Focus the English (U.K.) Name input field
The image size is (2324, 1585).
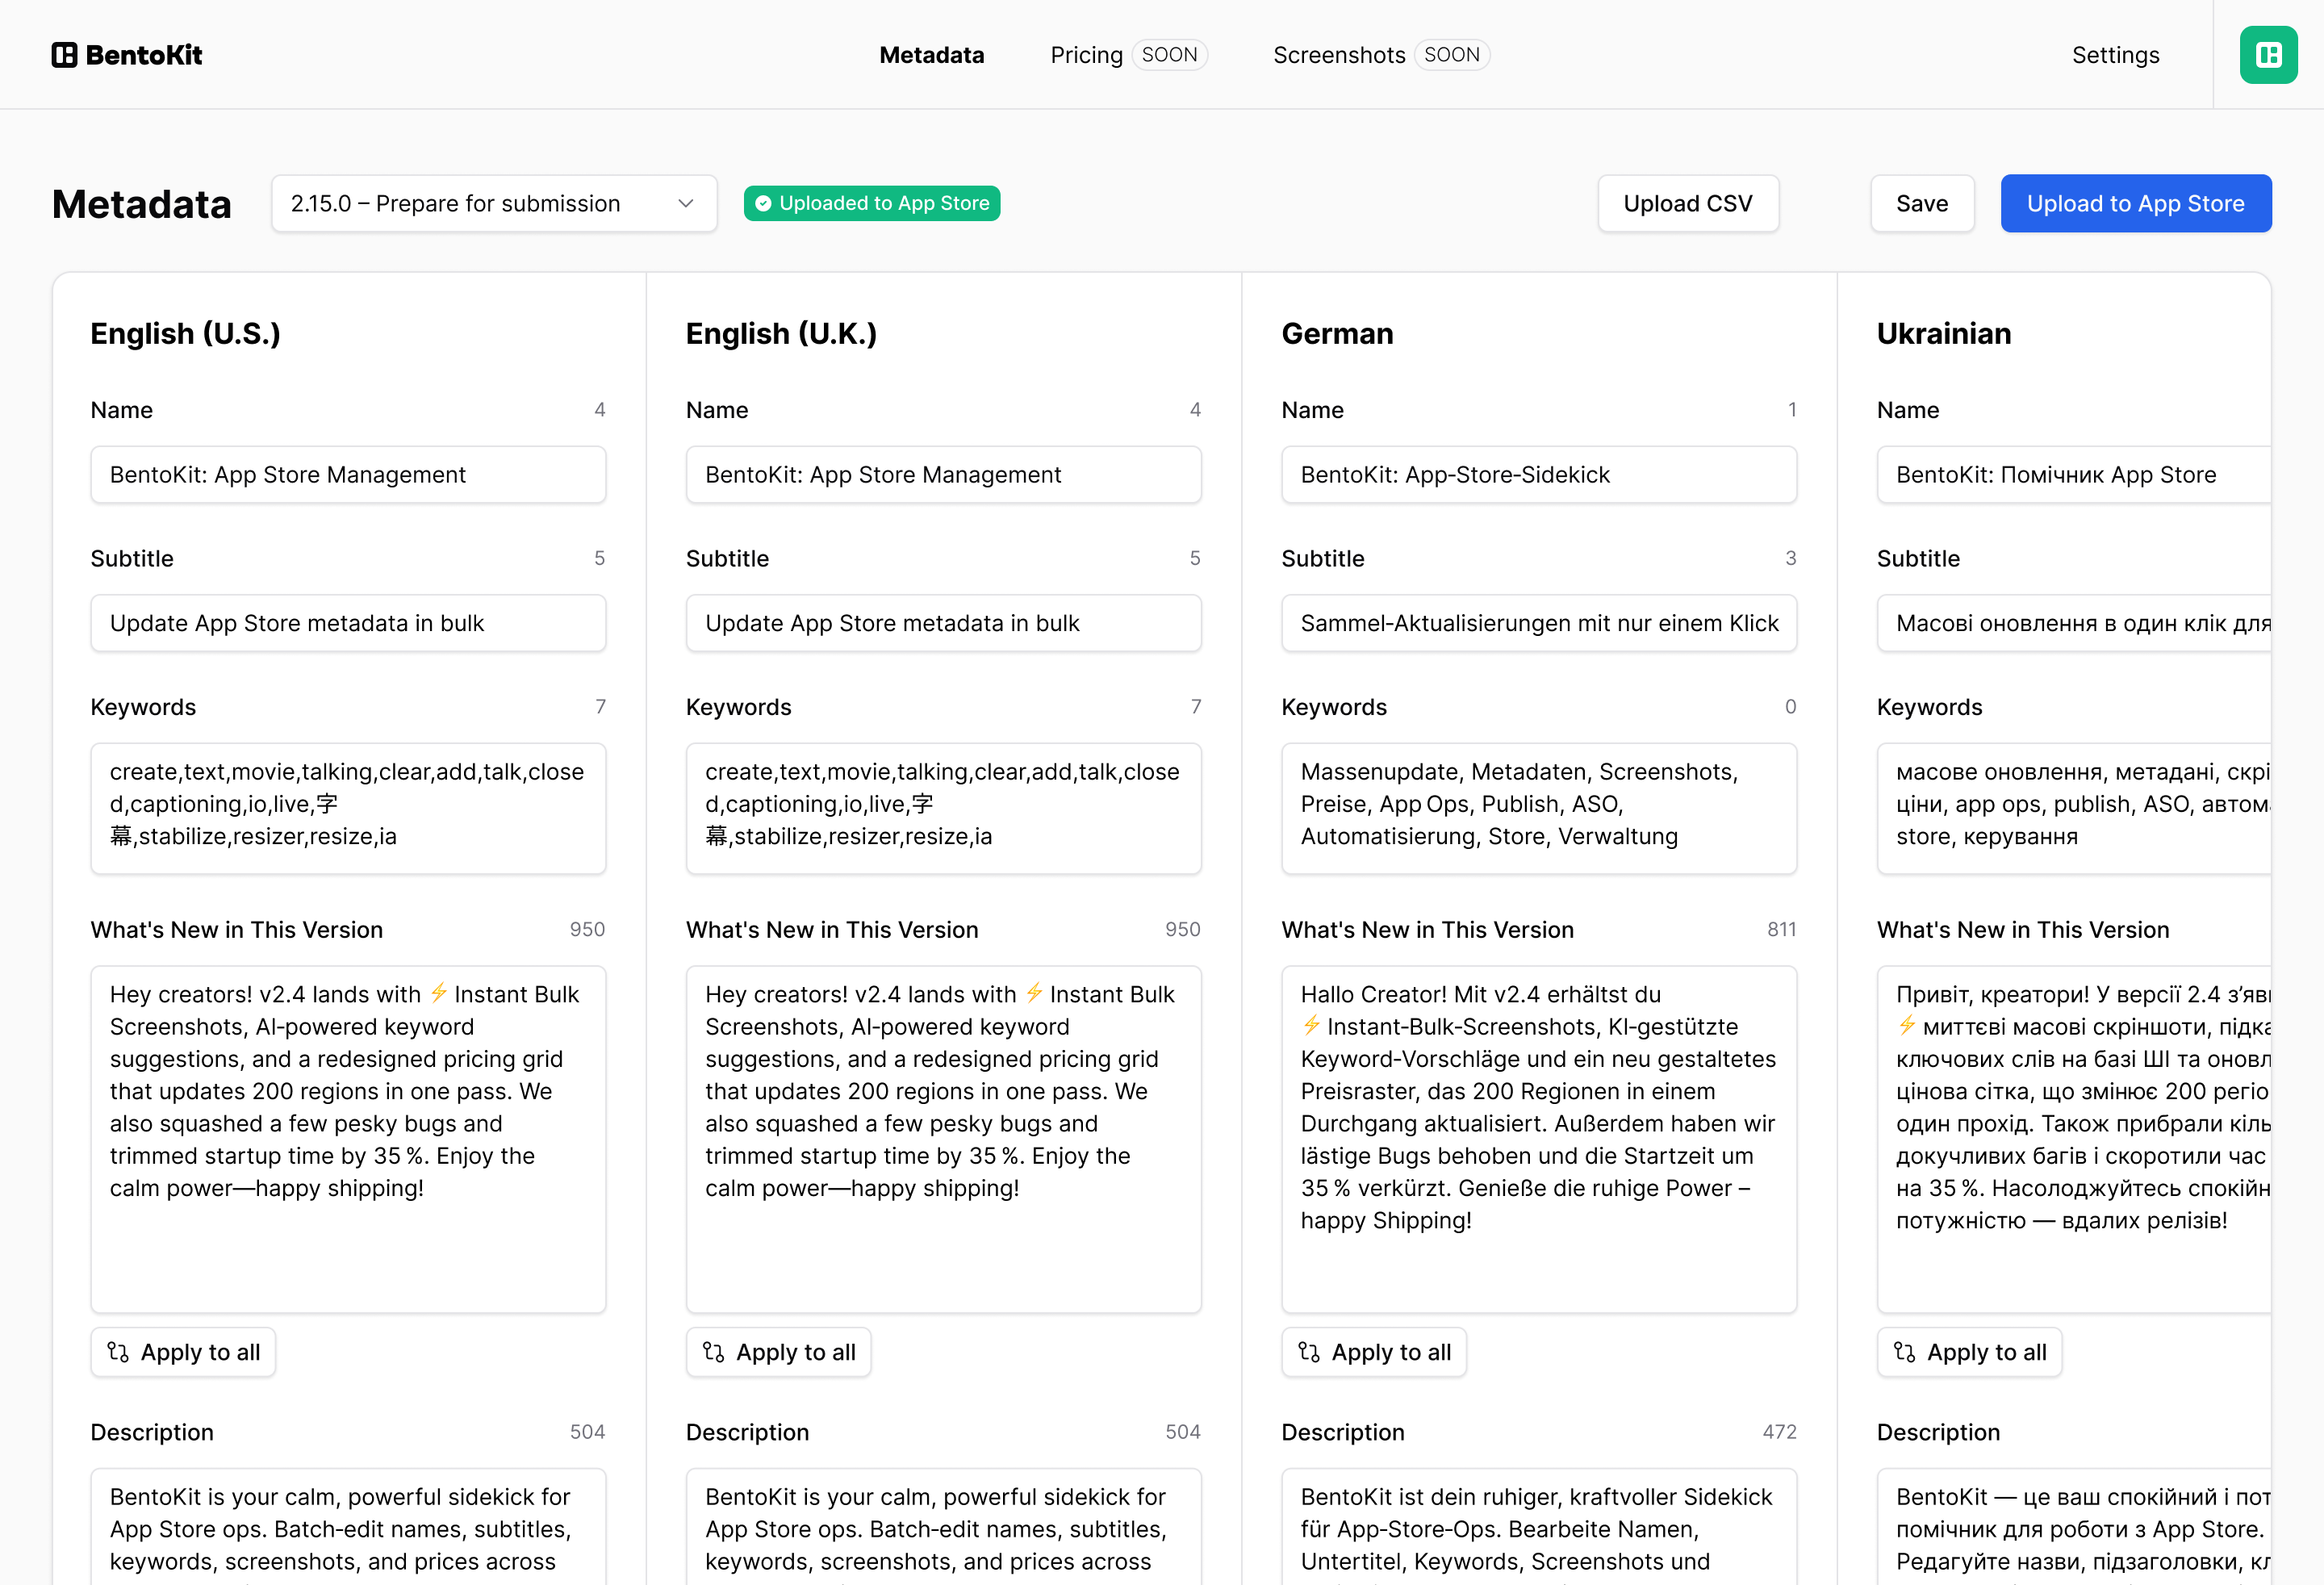click(x=944, y=475)
